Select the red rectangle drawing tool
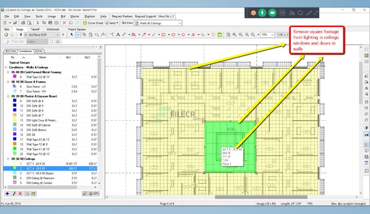Image resolution: width=370 pixels, height=214 pixels. pos(163,34)
